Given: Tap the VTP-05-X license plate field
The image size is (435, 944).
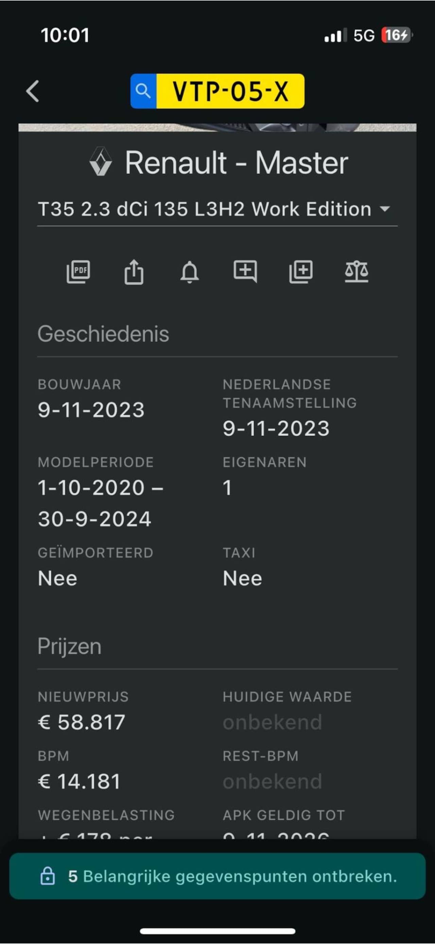Looking at the screenshot, I should pyautogui.click(x=230, y=91).
